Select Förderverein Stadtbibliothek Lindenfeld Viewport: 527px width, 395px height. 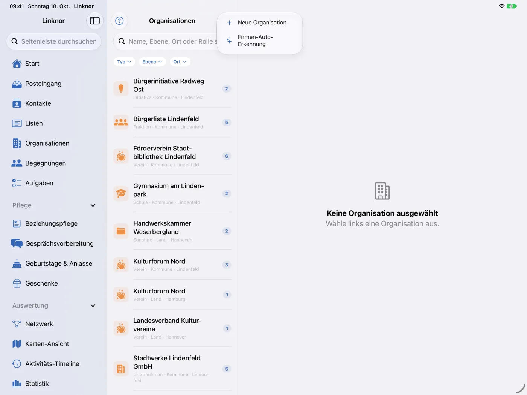[x=172, y=156]
